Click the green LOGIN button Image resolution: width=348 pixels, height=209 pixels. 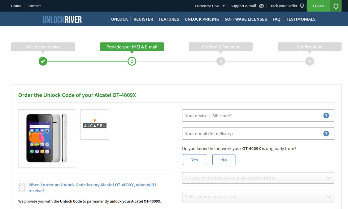click(x=318, y=6)
